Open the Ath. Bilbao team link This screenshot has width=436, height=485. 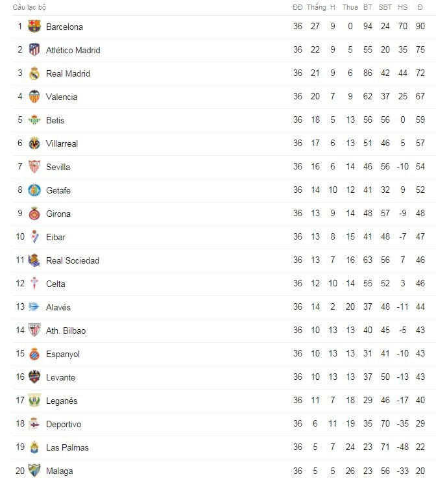(x=66, y=330)
